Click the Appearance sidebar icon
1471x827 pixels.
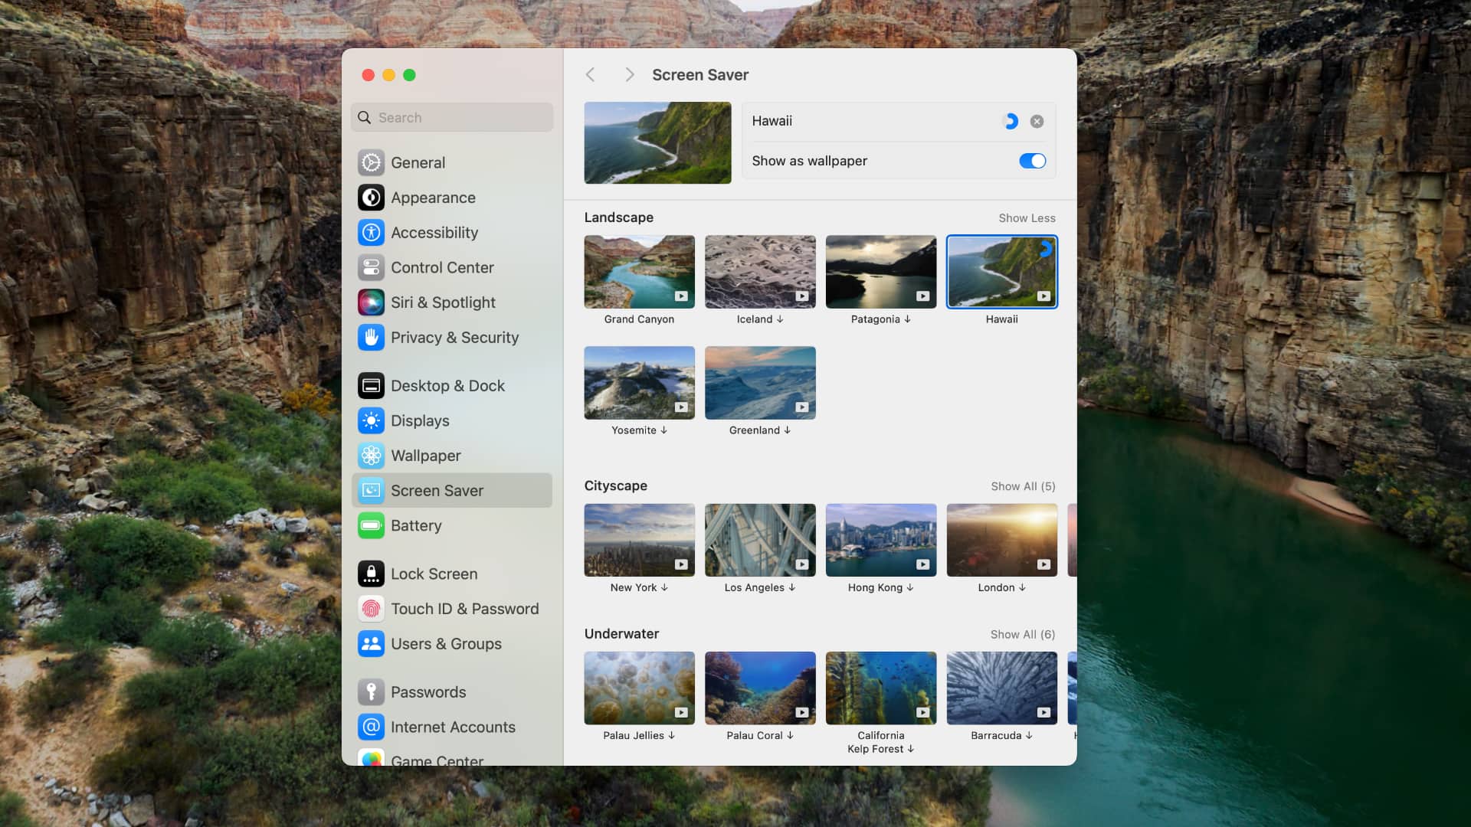371,198
